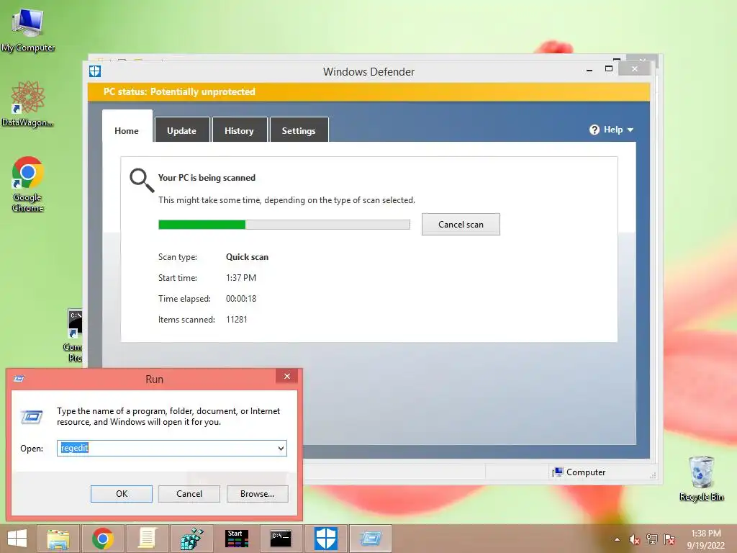The width and height of the screenshot is (737, 553).
Task: Show hidden tray icons arrow
Action: pyautogui.click(x=617, y=539)
